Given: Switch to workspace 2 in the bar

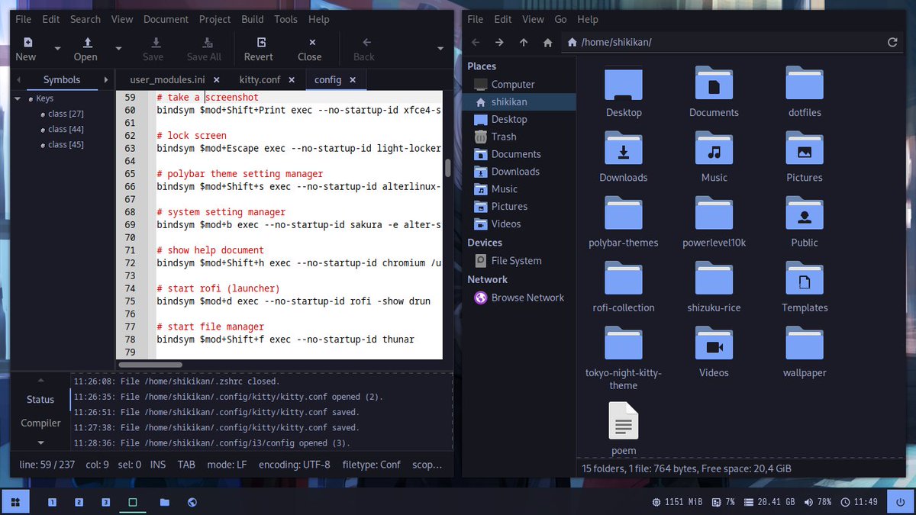Looking at the screenshot, I should [x=79, y=502].
